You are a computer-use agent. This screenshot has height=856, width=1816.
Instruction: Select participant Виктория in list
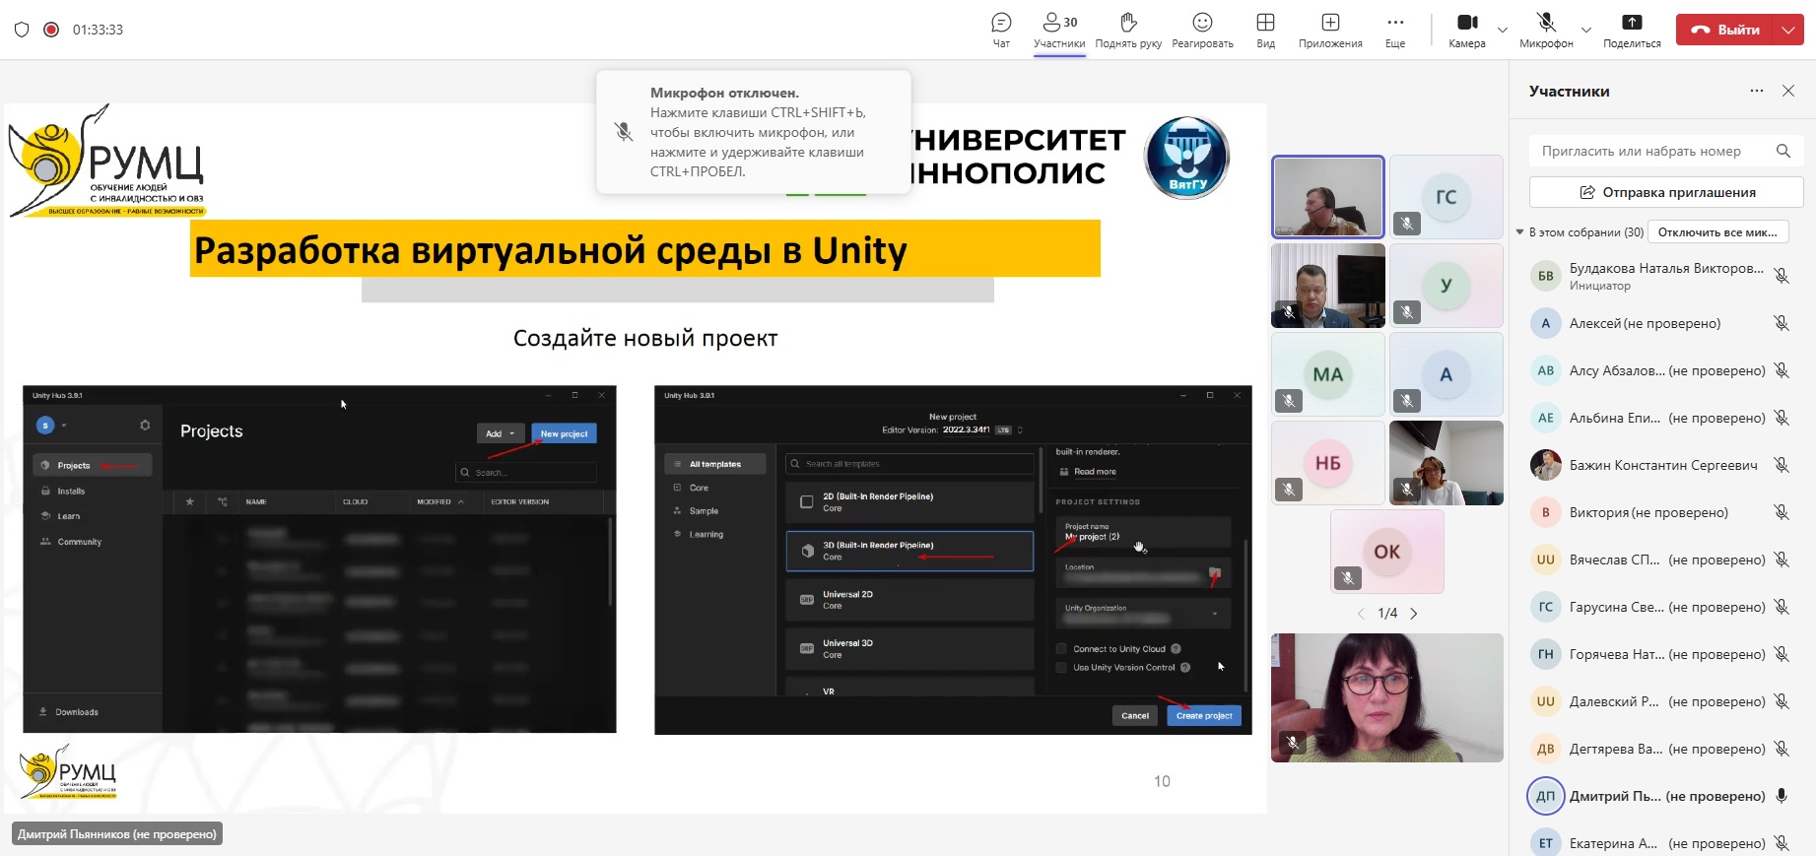coord(1662,512)
